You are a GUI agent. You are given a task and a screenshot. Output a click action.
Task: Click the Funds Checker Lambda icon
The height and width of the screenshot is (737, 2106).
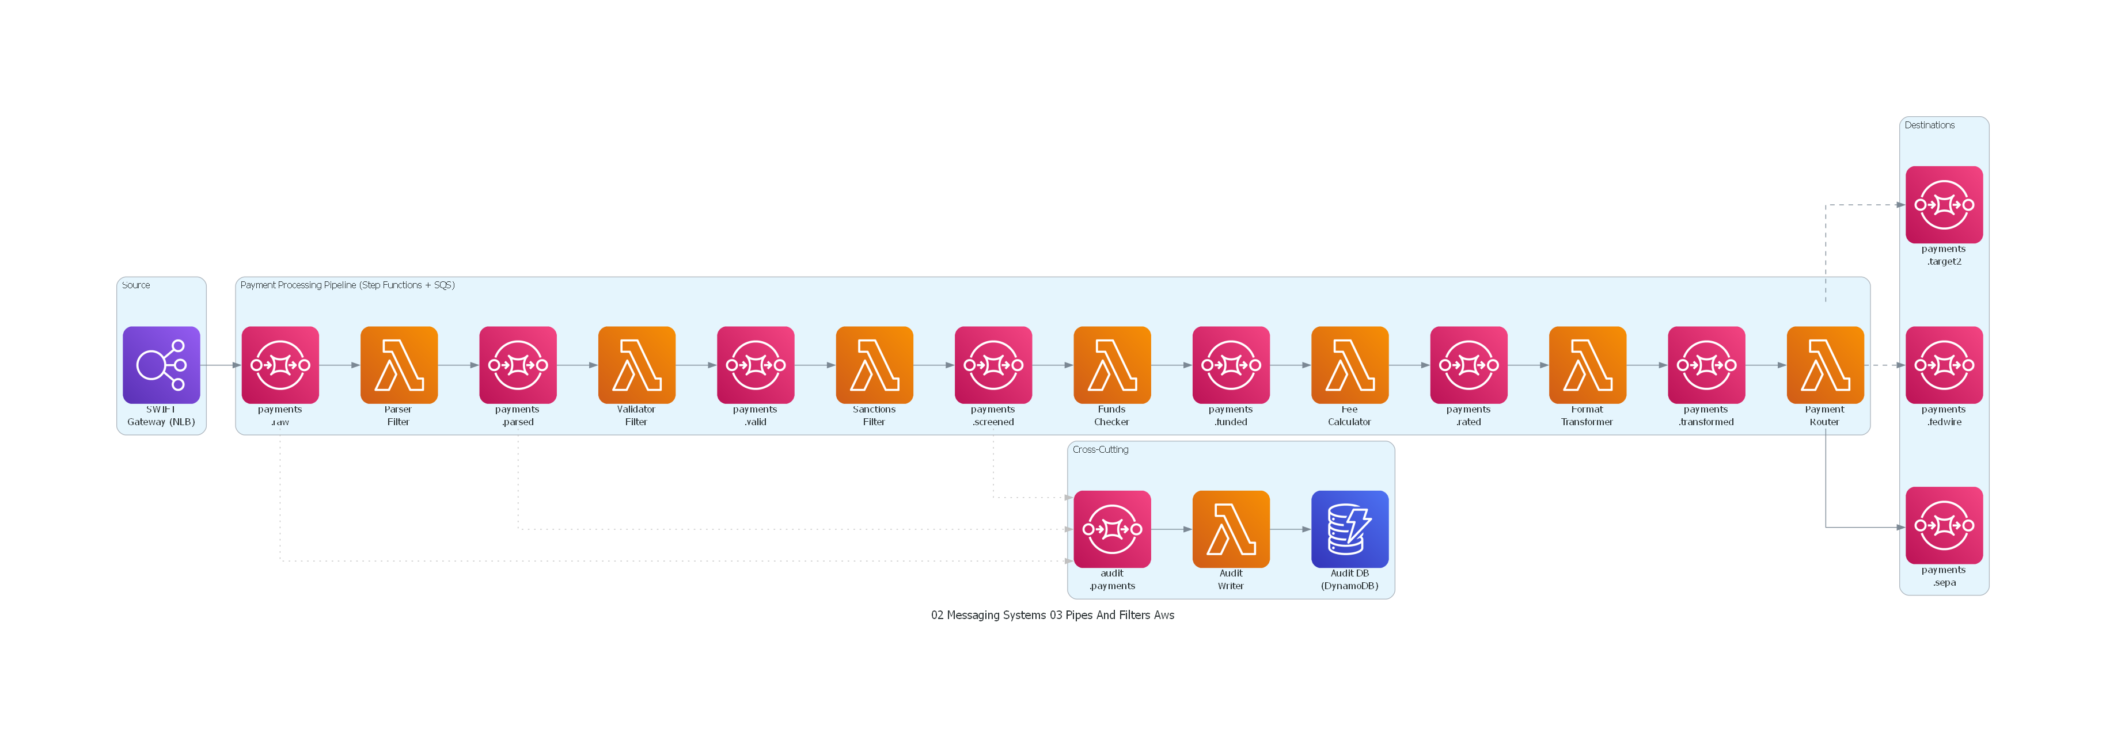(x=1112, y=364)
